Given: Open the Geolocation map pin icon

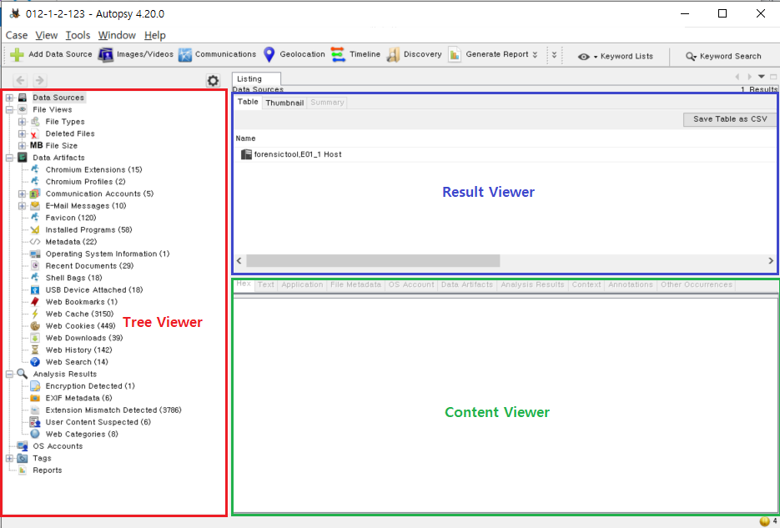Looking at the screenshot, I should point(269,55).
